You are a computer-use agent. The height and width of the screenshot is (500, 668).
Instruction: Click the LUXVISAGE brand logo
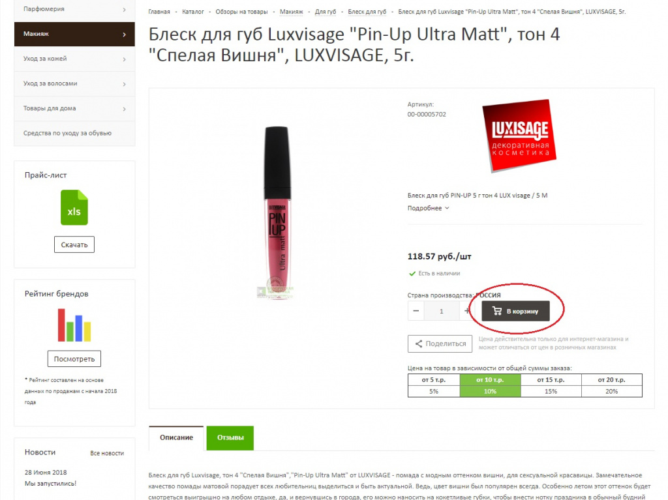(519, 136)
